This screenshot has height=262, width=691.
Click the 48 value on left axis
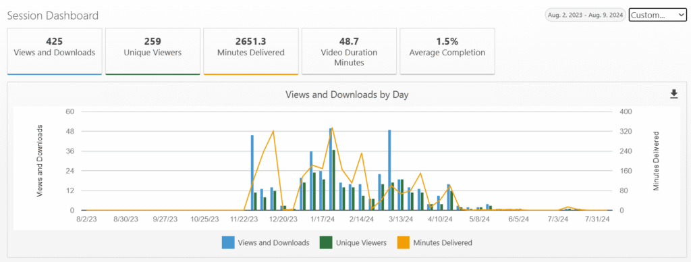click(x=70, y=132)
